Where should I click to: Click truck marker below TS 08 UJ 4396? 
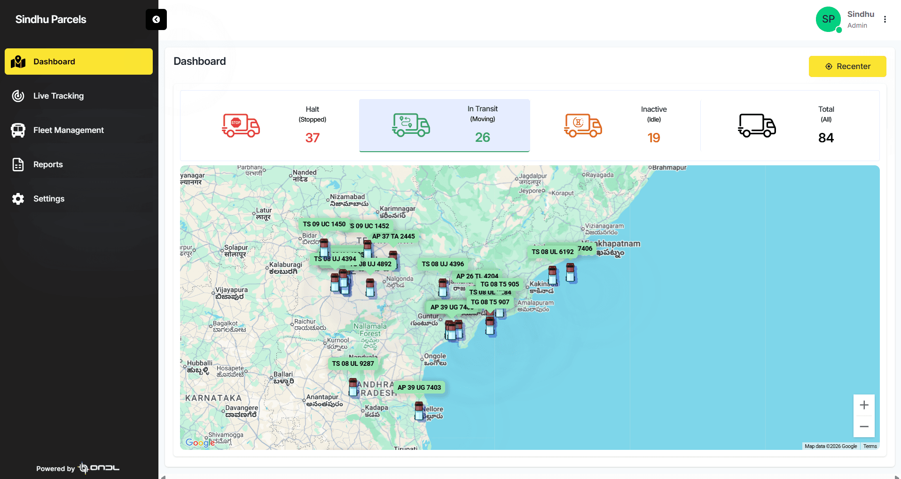pos(442,287)
